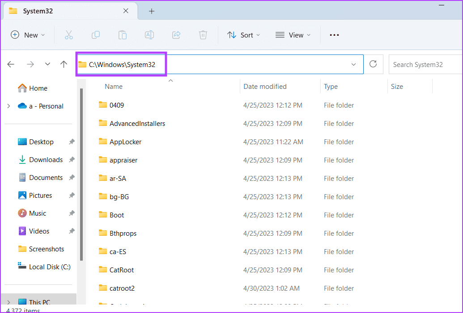Sort by the Name column header

coord(114,87)
